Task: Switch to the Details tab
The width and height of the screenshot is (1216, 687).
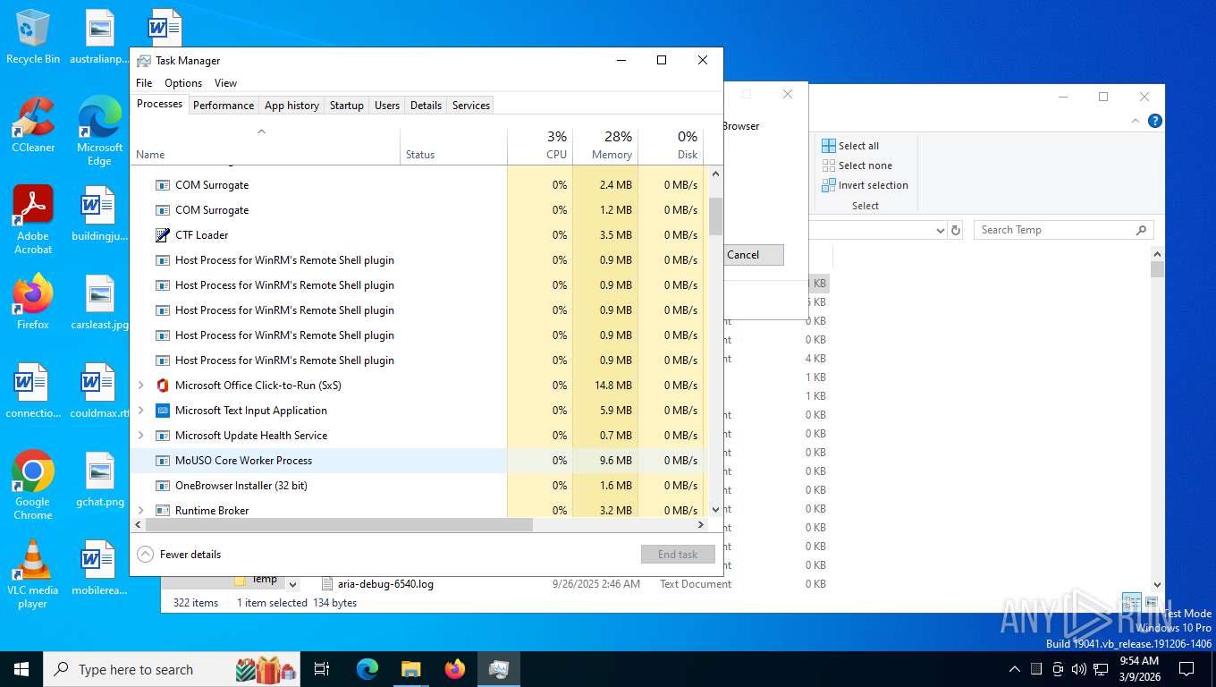Action: pos(426,106)
